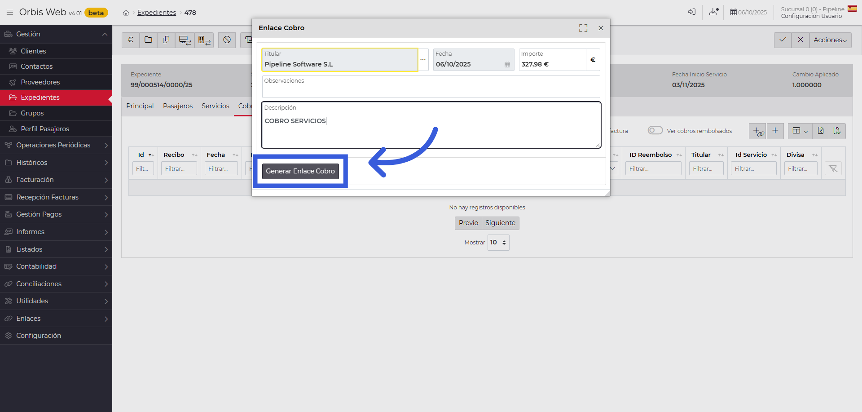Open the Fecha calendar picker icon
This screenshot has height=412, width=862.
507,65
